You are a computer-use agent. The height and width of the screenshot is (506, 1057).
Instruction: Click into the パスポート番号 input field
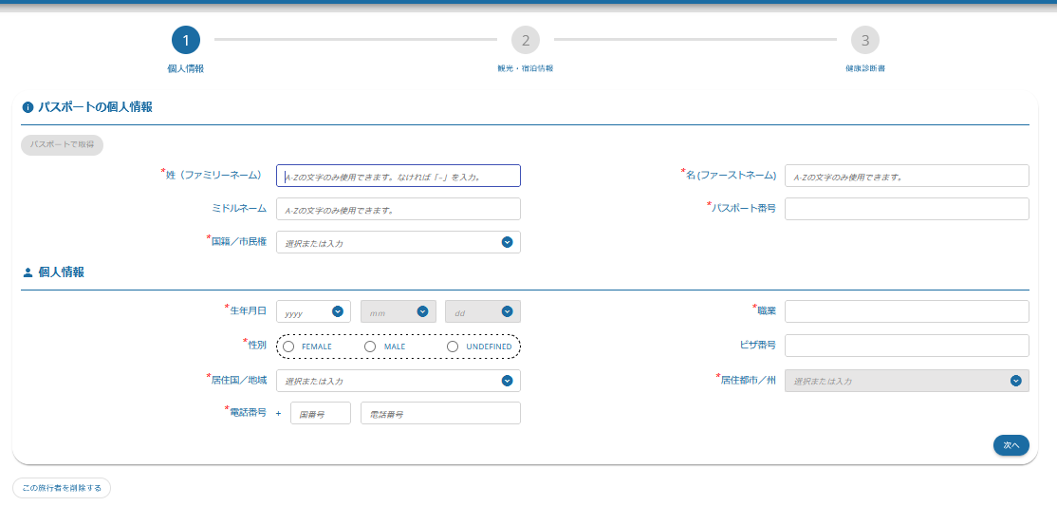(906, 208)
